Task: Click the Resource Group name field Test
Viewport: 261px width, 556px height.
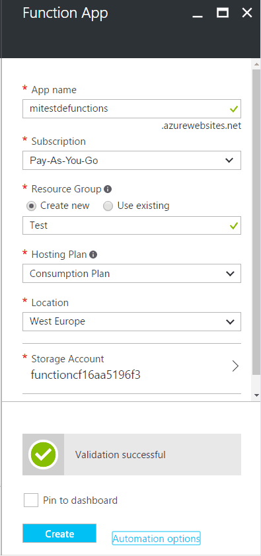Action: coord(131,225)
